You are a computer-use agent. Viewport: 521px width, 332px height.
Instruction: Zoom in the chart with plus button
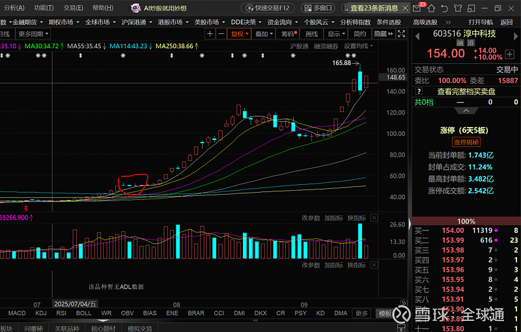click(210, 34)
